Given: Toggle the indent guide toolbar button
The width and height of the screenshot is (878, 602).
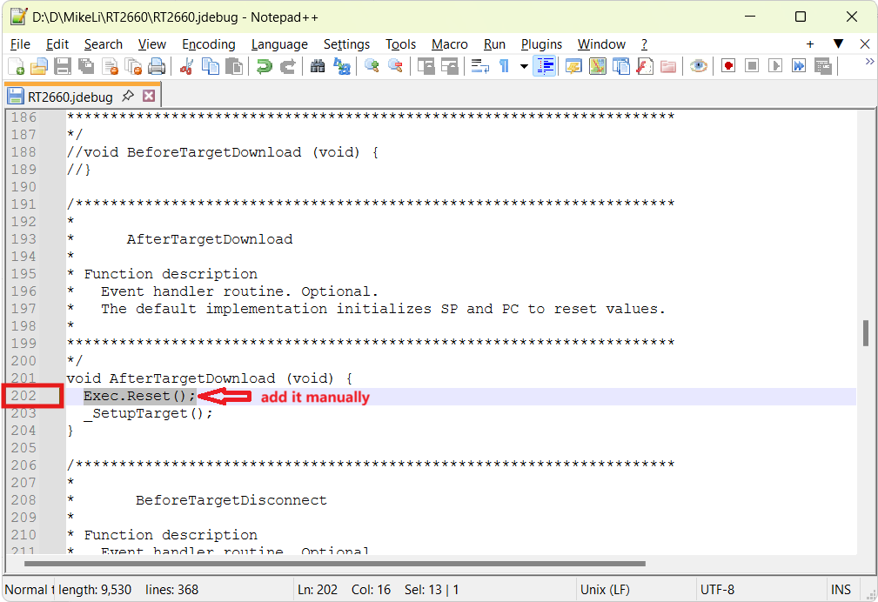Looking at the screenshot, I should [x=545, y=67].
